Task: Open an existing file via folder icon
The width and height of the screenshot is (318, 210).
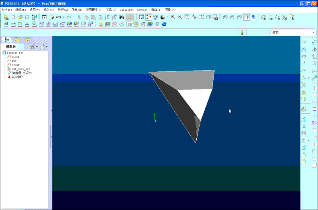Action: click(20, 17)
